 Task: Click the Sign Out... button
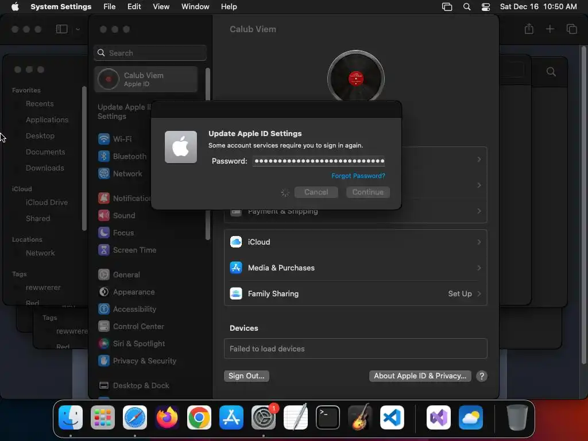[246, 376]
